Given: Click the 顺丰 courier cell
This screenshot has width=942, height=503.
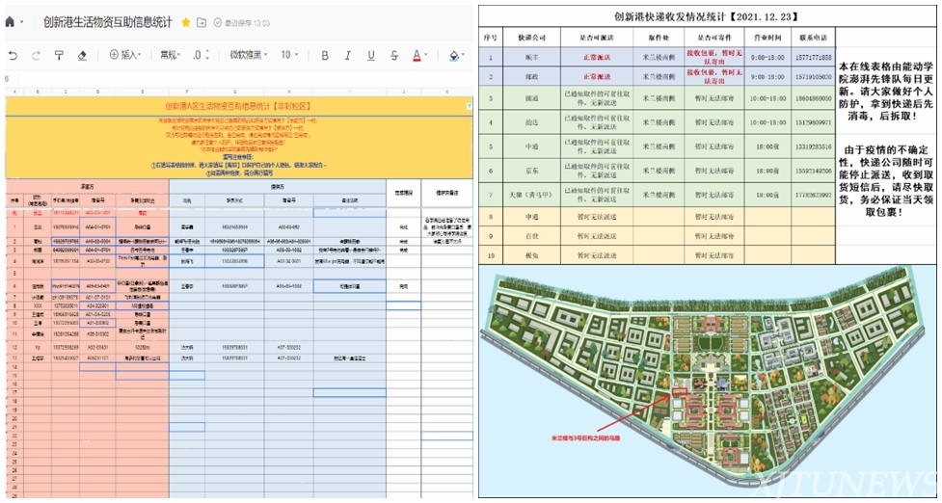Looking at the screenshot, I should pyautogui.click(x=531, y=58).
